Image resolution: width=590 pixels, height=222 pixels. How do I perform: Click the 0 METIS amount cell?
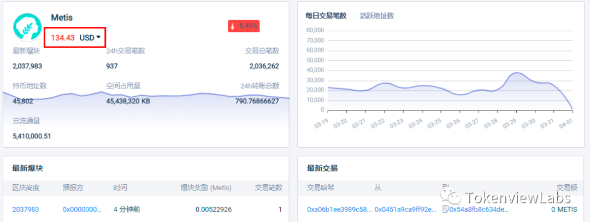pyautogui.click(x=564, y=209)
